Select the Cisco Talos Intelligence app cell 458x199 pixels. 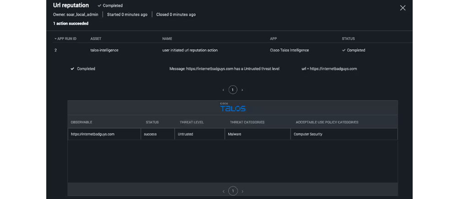pos(289,50)
